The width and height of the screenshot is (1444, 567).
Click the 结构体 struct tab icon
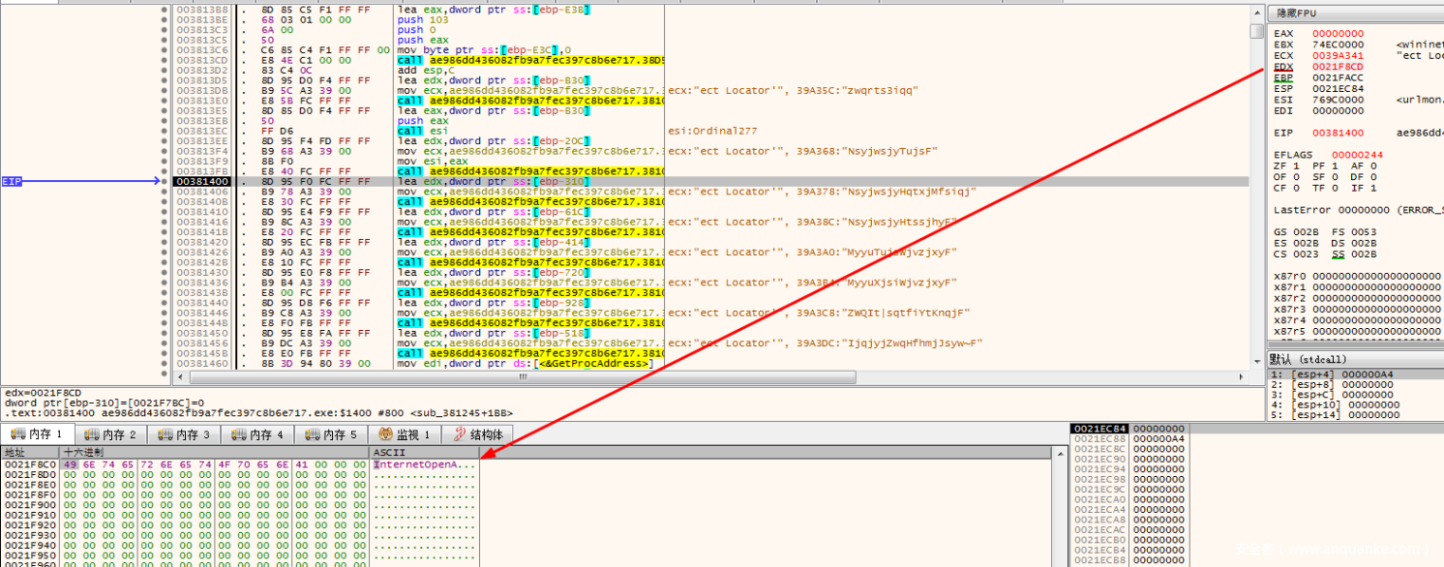point(459,435)
